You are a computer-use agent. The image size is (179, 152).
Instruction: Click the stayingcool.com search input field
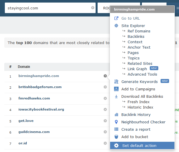click(x=50, y=8)
